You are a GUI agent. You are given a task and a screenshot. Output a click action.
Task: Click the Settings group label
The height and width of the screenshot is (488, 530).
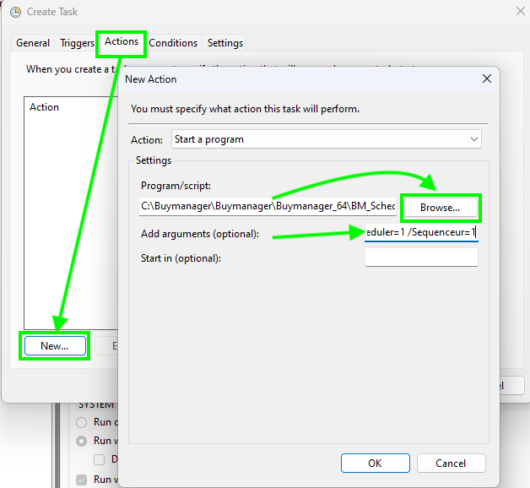[154, 160]
